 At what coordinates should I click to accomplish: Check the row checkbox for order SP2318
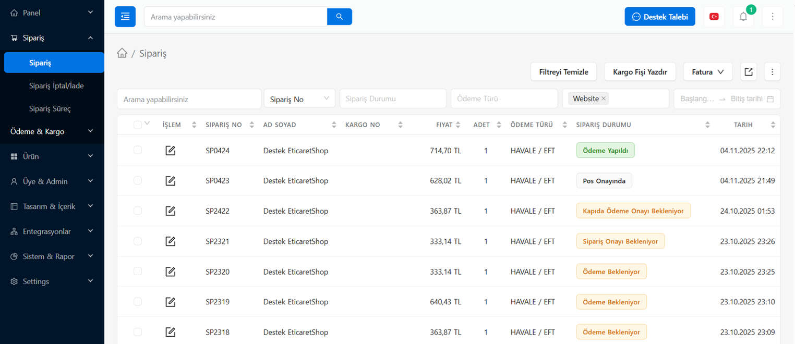138,331
